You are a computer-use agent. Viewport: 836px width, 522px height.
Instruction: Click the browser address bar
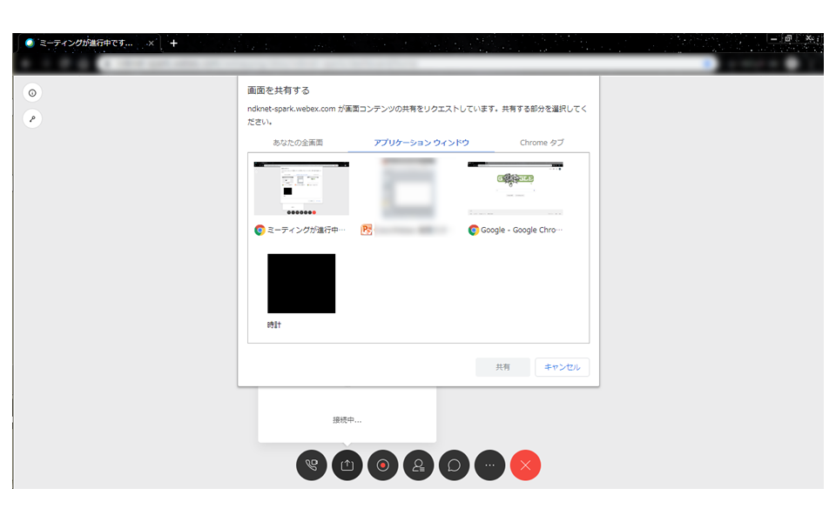tap(408, 64)
